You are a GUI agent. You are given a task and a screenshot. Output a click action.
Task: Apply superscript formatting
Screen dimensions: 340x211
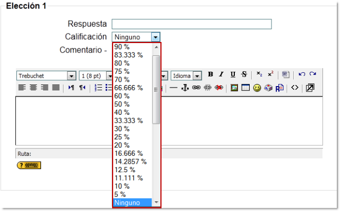(x=270, y=74)
